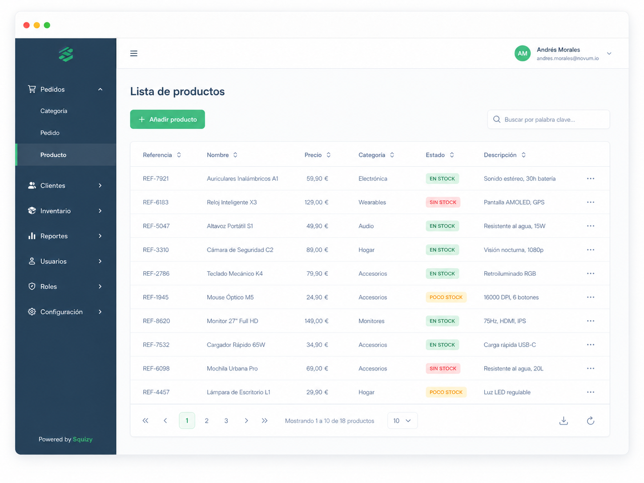Open actions menu for Monitor 27" Full HD

tap(590, 321)
